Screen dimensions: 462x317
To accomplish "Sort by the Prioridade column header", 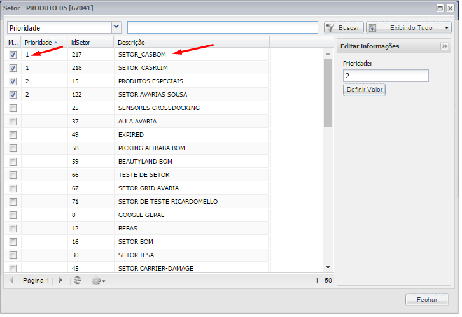I will pyautogui.click(x=44, y=43).
